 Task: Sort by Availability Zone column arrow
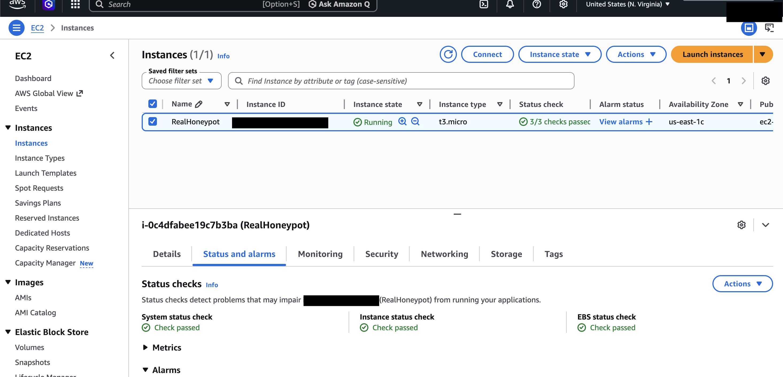740,104
